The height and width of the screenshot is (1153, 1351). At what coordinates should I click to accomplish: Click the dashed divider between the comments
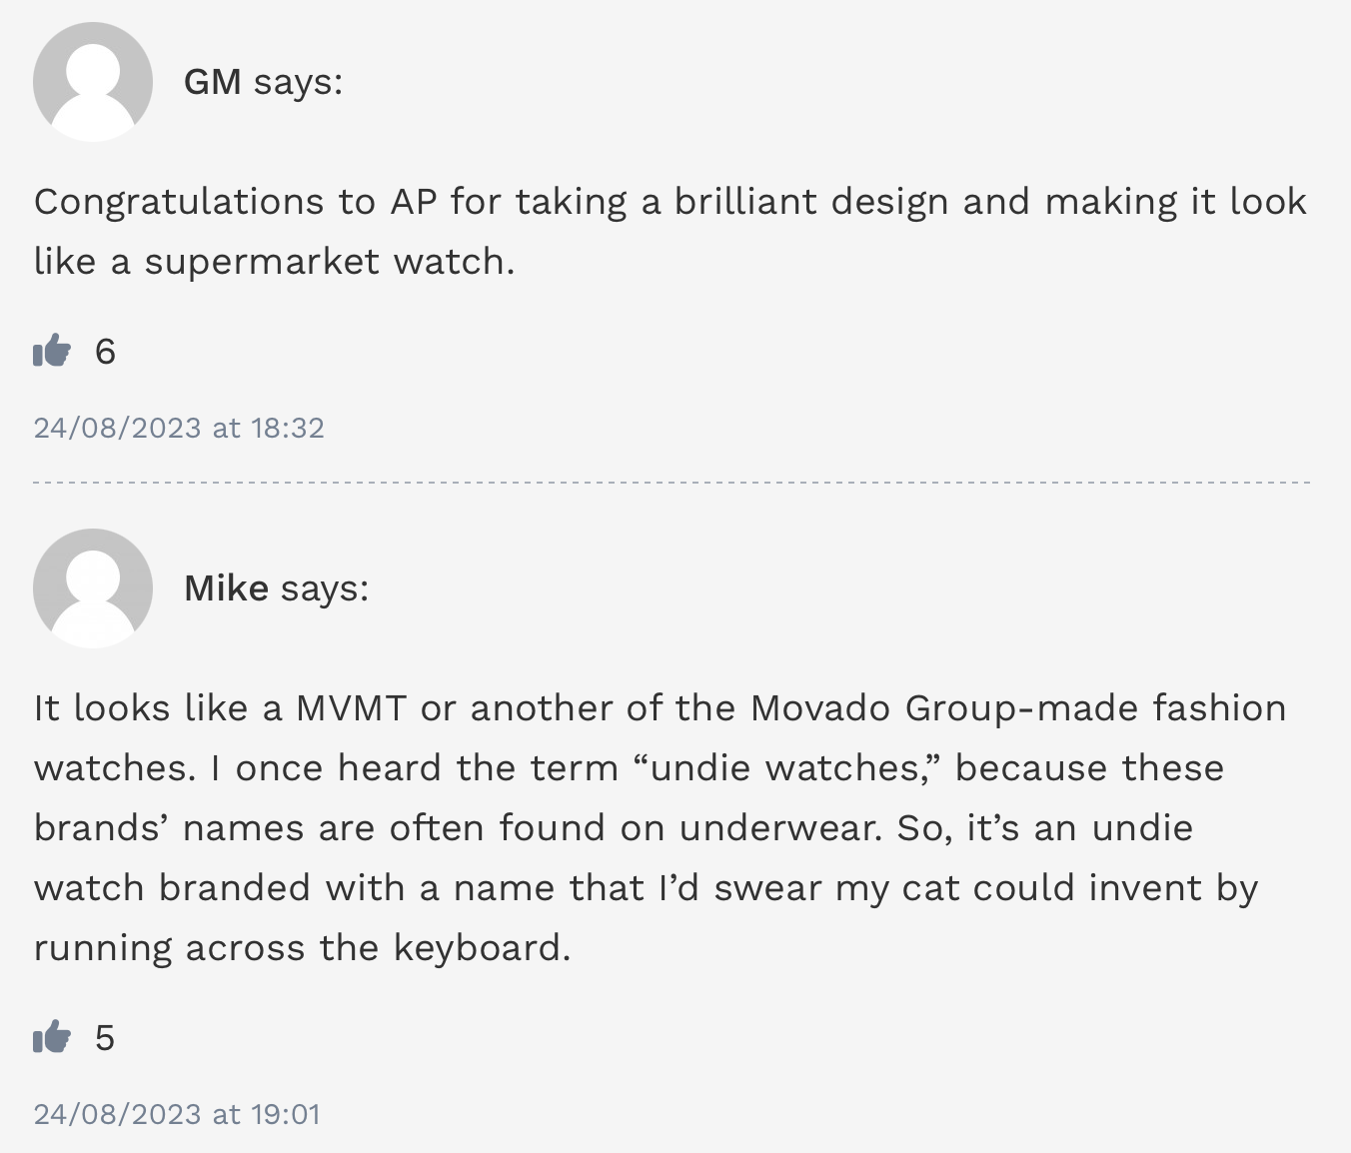click(x=672, y=483)
